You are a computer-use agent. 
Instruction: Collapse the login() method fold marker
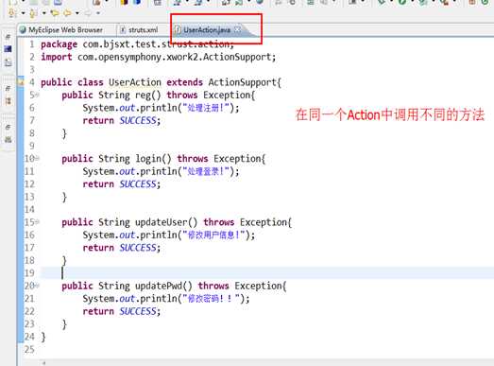(38, 158)
